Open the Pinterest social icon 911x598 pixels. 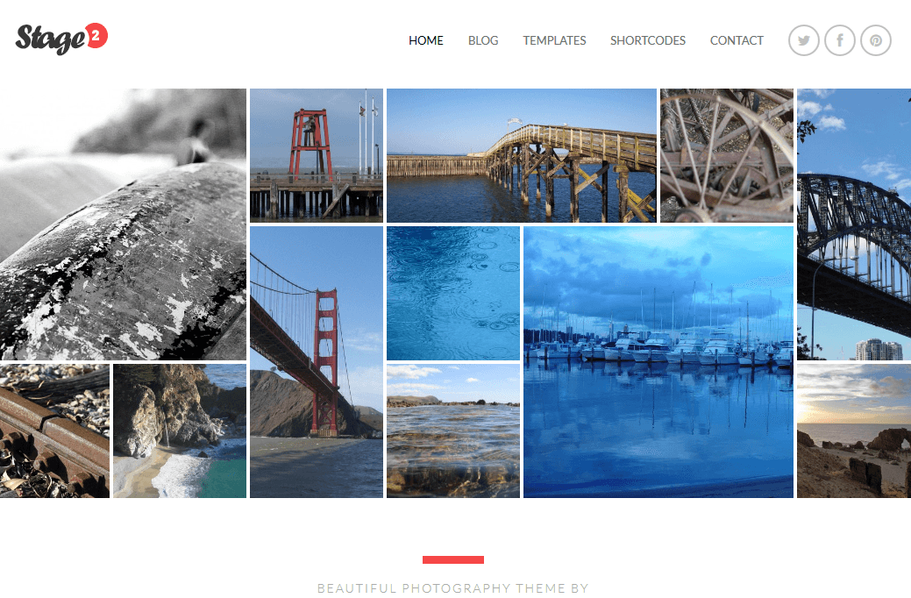click(876, 40)
